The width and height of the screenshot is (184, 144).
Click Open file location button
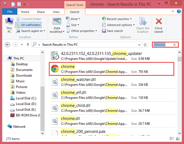click(143, 25)
